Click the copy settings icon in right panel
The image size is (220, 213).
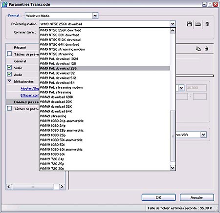coord(198,49)
